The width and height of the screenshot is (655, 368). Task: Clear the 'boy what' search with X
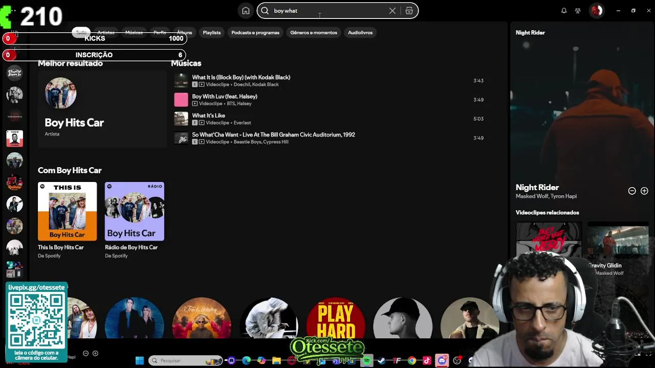[392, 11]
